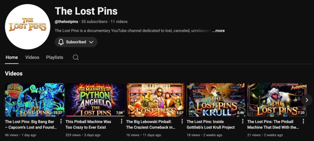This screenshot has height=141, width=314.
Task: Open more actions for Big Lebowski video
Action: click(182, 121)
